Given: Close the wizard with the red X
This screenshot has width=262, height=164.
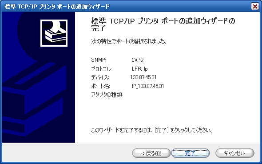Looking at the screenshot, I should point(255,7).
